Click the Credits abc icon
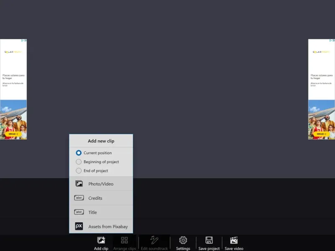Screen dimensions: 335x251 [x=79, y=198]
